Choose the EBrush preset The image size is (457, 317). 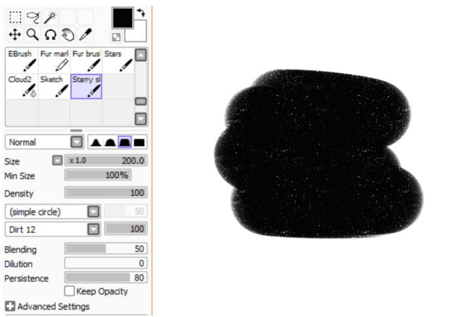click(x=22, y=61)
